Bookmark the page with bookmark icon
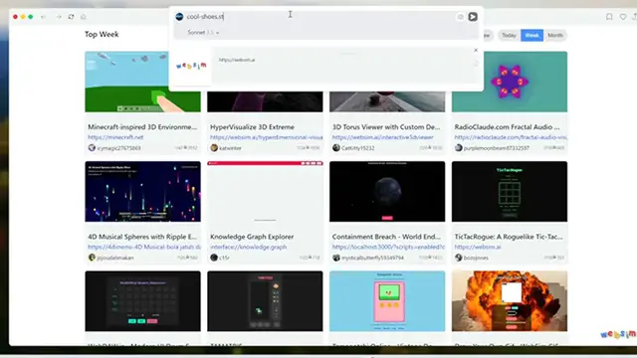The height and width of the screenshot is (358, 637). 609,17
